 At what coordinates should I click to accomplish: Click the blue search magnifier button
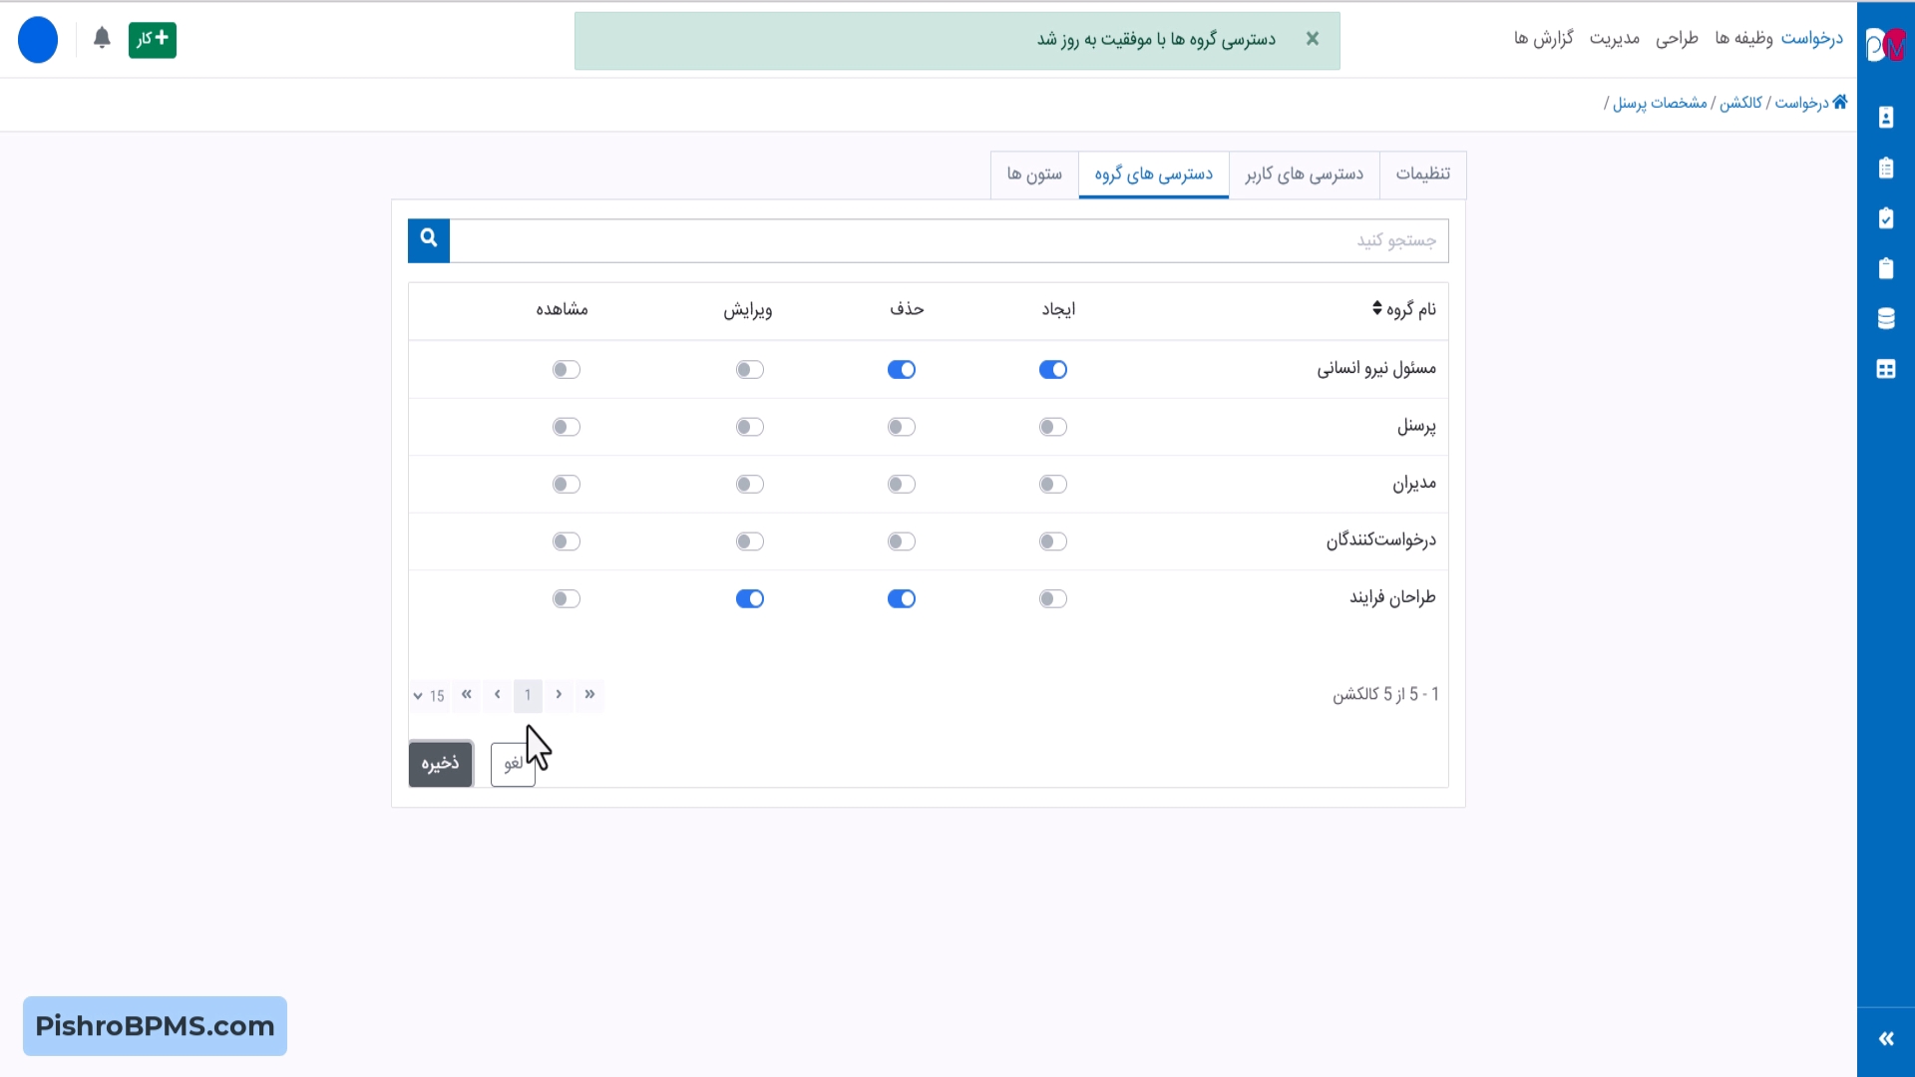[x=429, y=240]
